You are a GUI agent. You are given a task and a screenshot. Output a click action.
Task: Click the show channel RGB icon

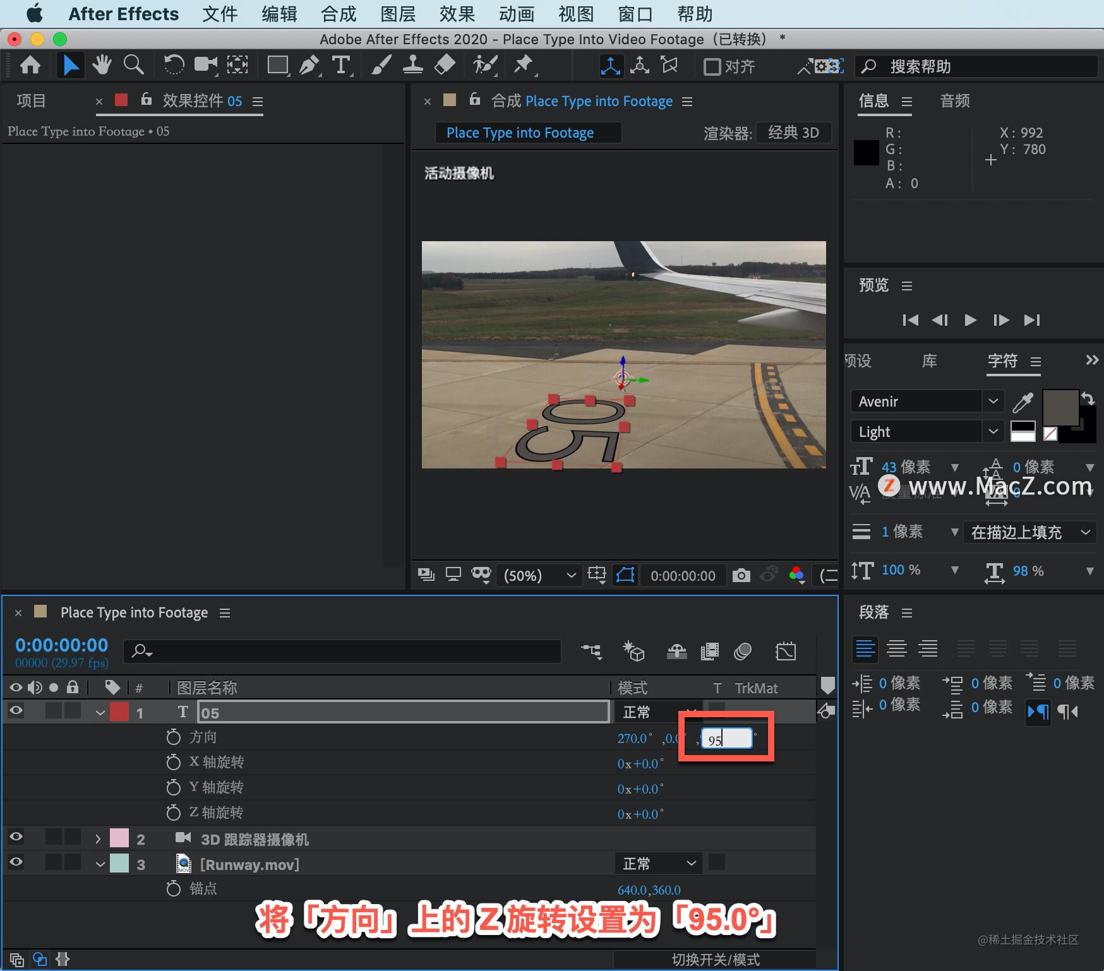[x=796, y=575]
